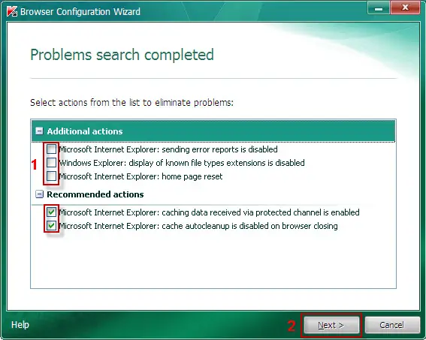Click the Cancel button
The height and width of the screenshot is (340, 426).
(391, 325)
